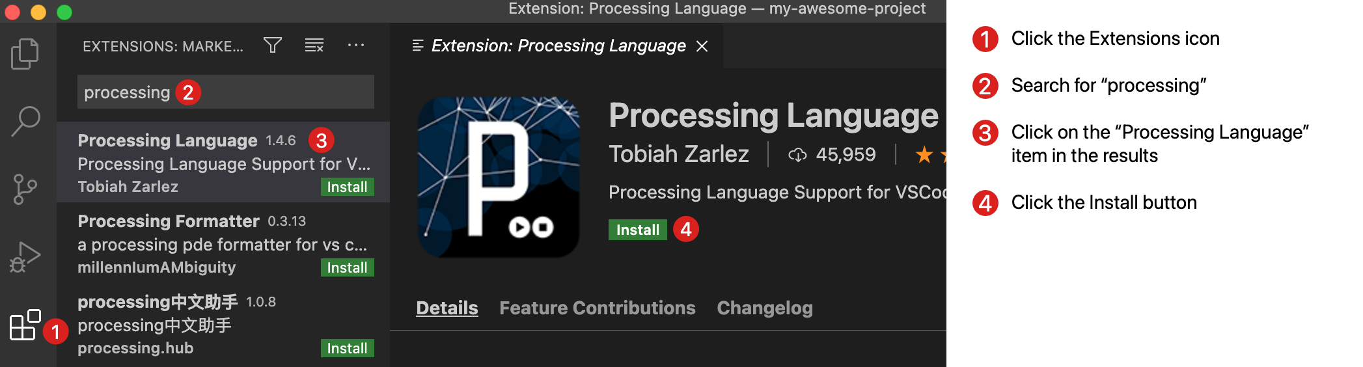
Task: Install Processing Language from the results list
Action: pyautogui.click(x=347, y=187)
